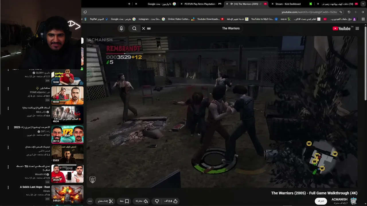Click the site info icon in address bar
The width and height of the screenshot is (367, 206).
point(341,12)
